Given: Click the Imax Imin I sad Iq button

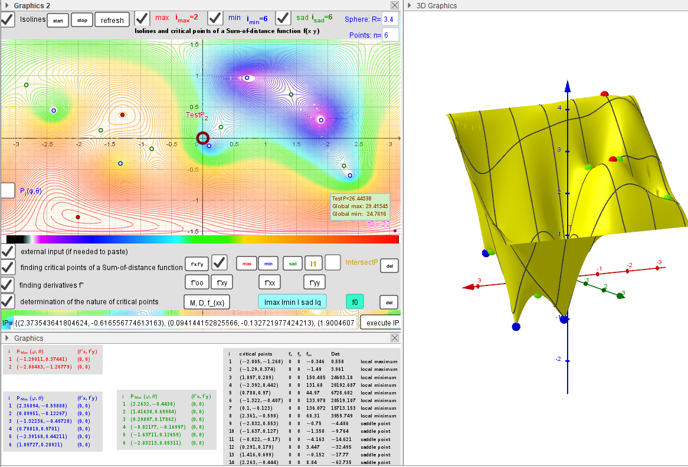Looking at the screenshot, I should pyautogui.click(x=291, y=302).
